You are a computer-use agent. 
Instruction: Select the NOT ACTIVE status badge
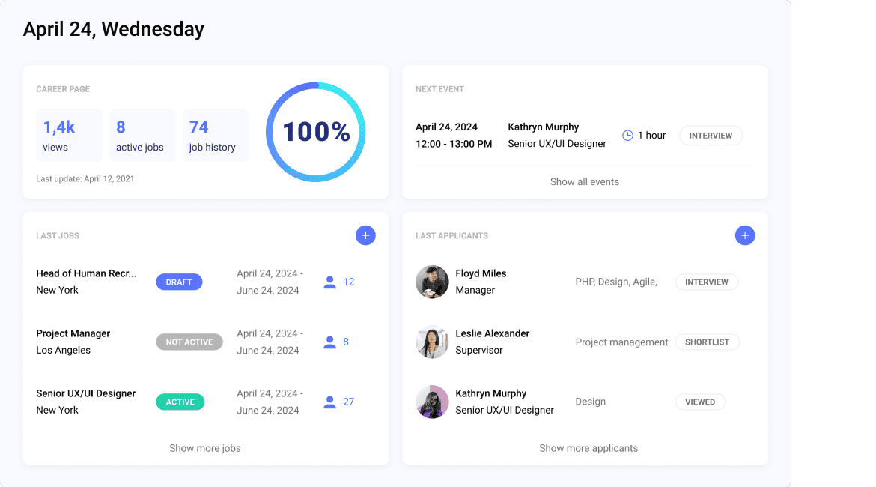tap(189, 342)
